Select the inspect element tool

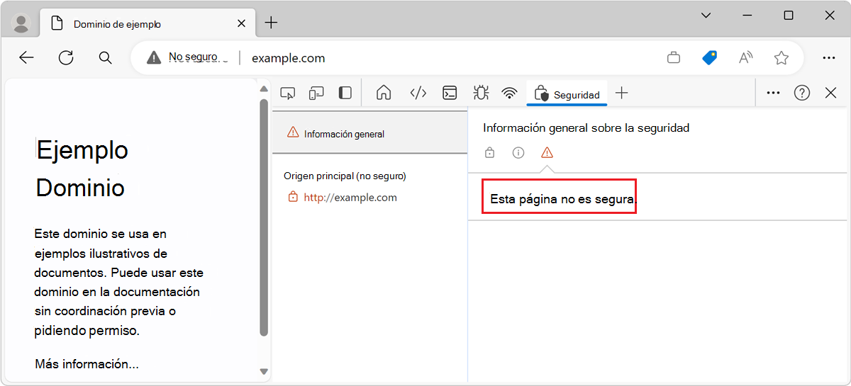point(287,93)
